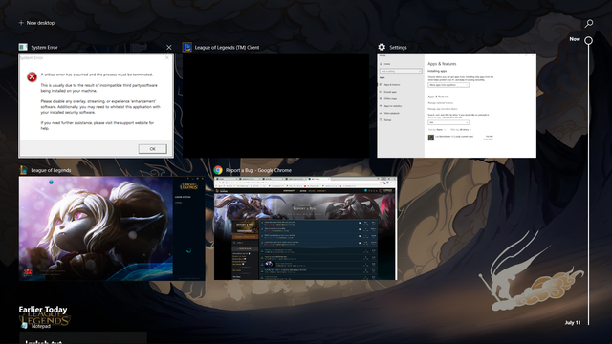Click OK in the System Error dialog
This screenshot has width=612, height=344.
click(152, 149)
